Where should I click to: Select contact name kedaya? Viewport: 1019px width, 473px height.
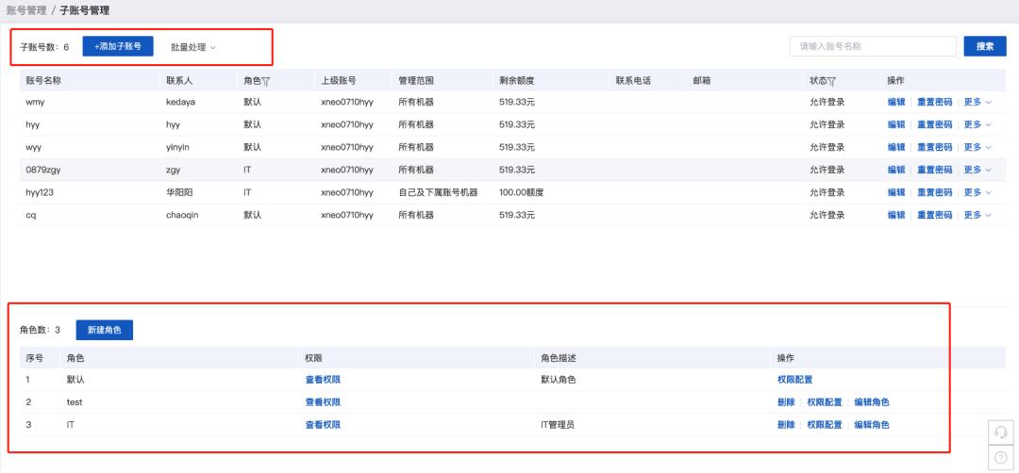click(180, 102)
